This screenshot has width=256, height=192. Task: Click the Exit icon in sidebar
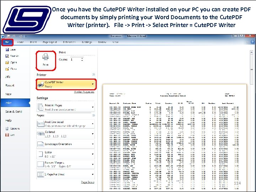(x=7, y=135)
